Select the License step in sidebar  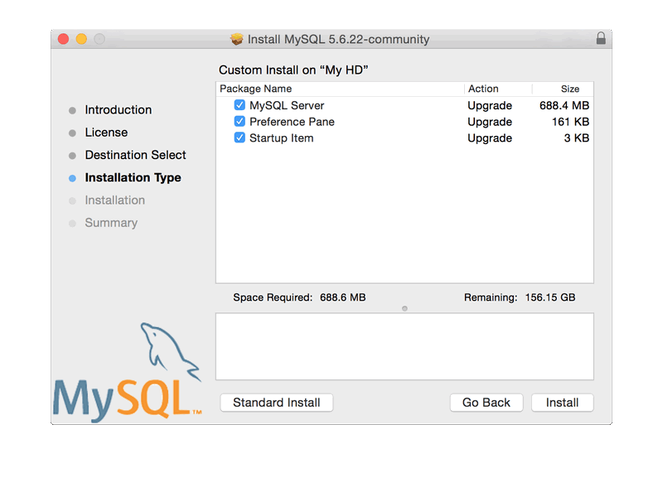pos(106,133)
